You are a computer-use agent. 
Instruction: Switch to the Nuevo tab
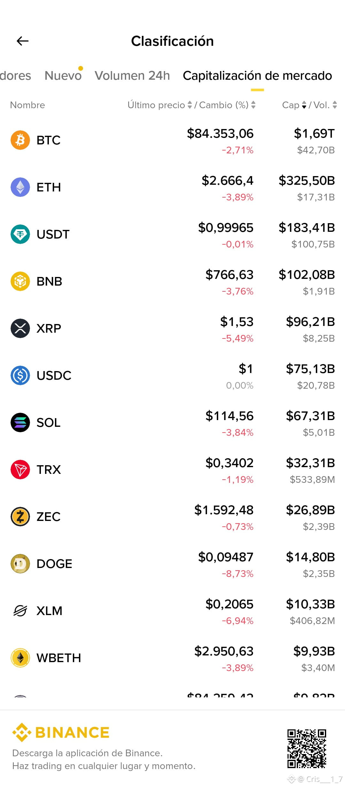click(63, 76)
